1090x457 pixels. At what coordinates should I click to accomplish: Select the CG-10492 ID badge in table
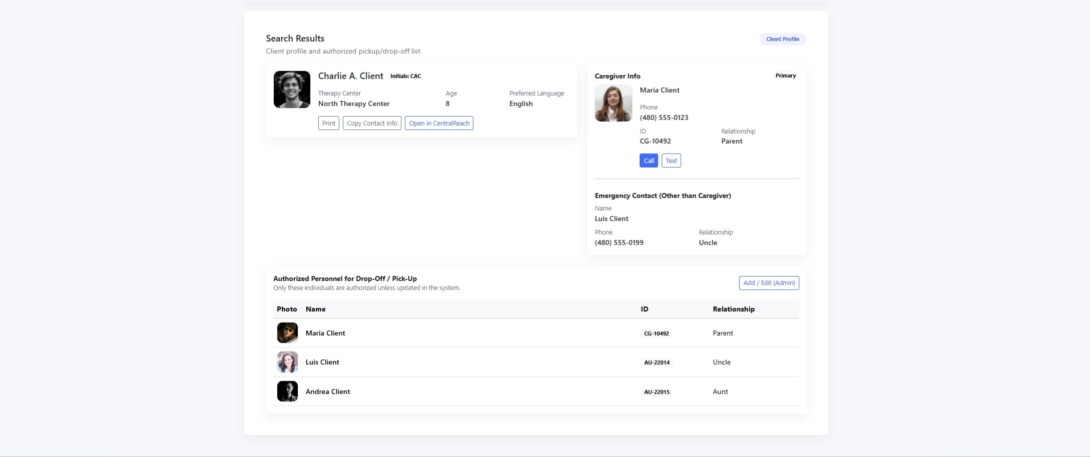[x=656, y=333]
